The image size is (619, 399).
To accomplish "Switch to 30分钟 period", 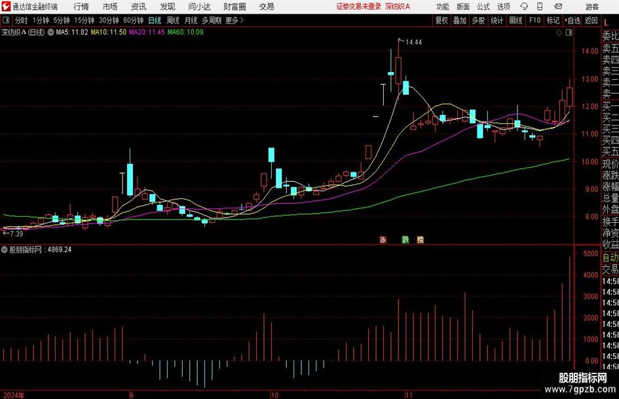I will (x=109, y=20).
